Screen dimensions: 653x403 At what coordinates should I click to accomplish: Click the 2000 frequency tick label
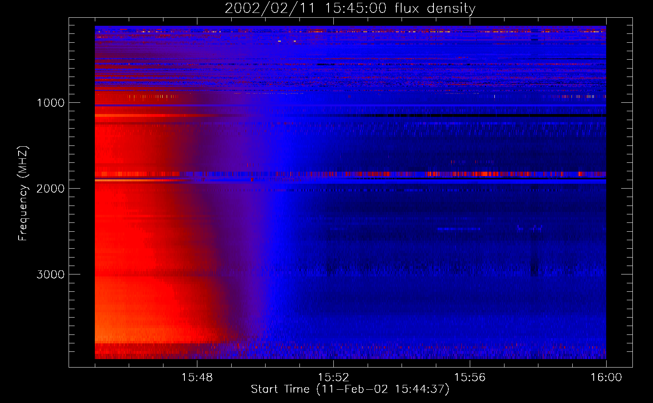[50, 189]
